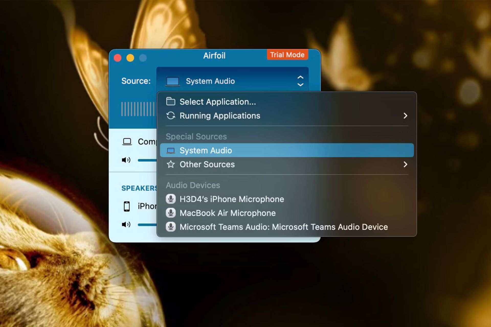
Task: Click the laptop icon in the Source field
Action: (x=173, y=81)
